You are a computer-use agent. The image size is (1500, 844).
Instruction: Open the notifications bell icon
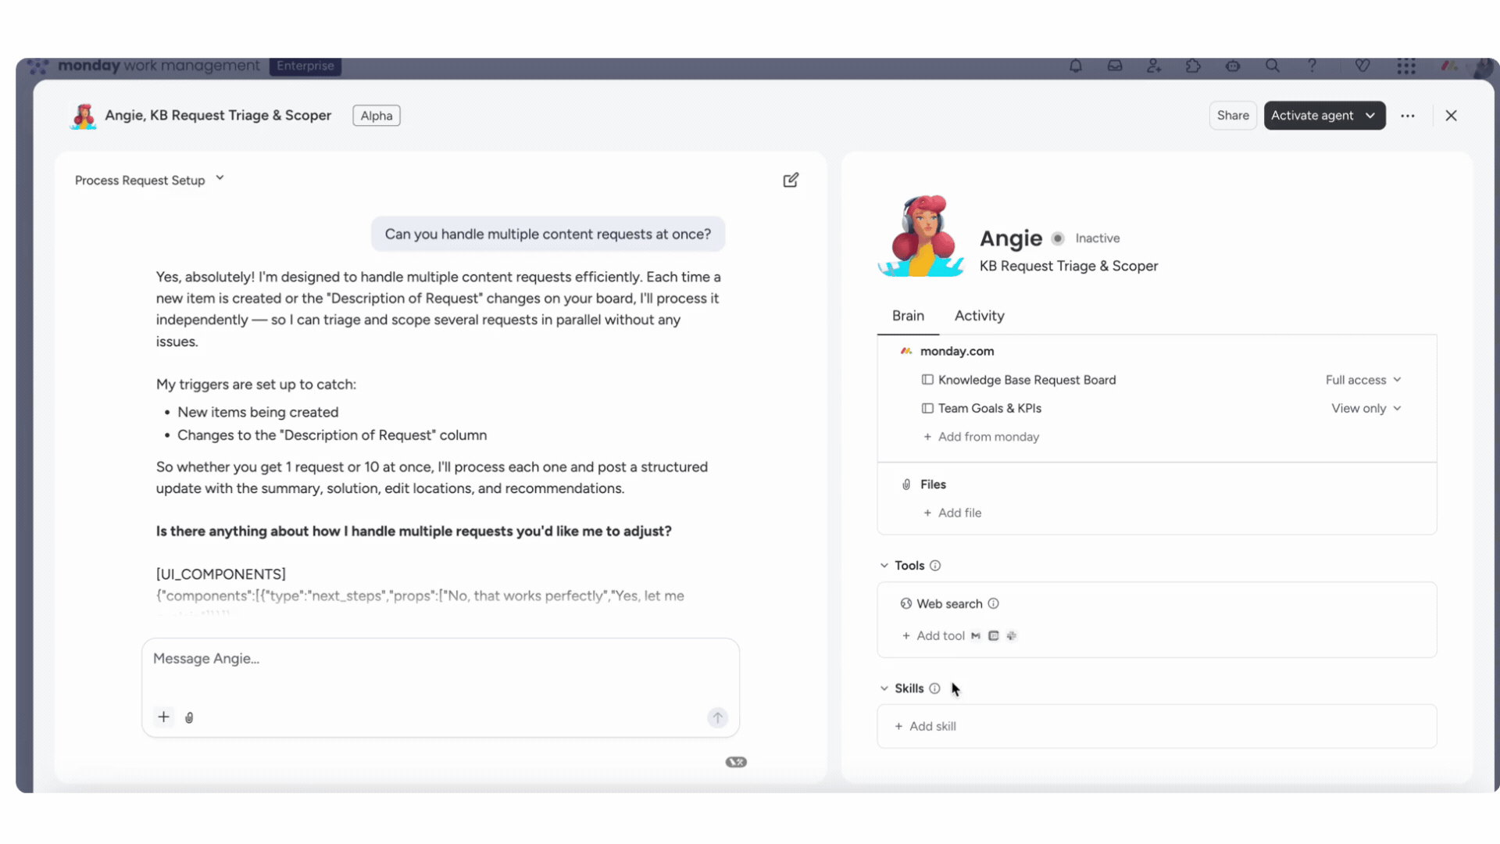click(1076, 66)
